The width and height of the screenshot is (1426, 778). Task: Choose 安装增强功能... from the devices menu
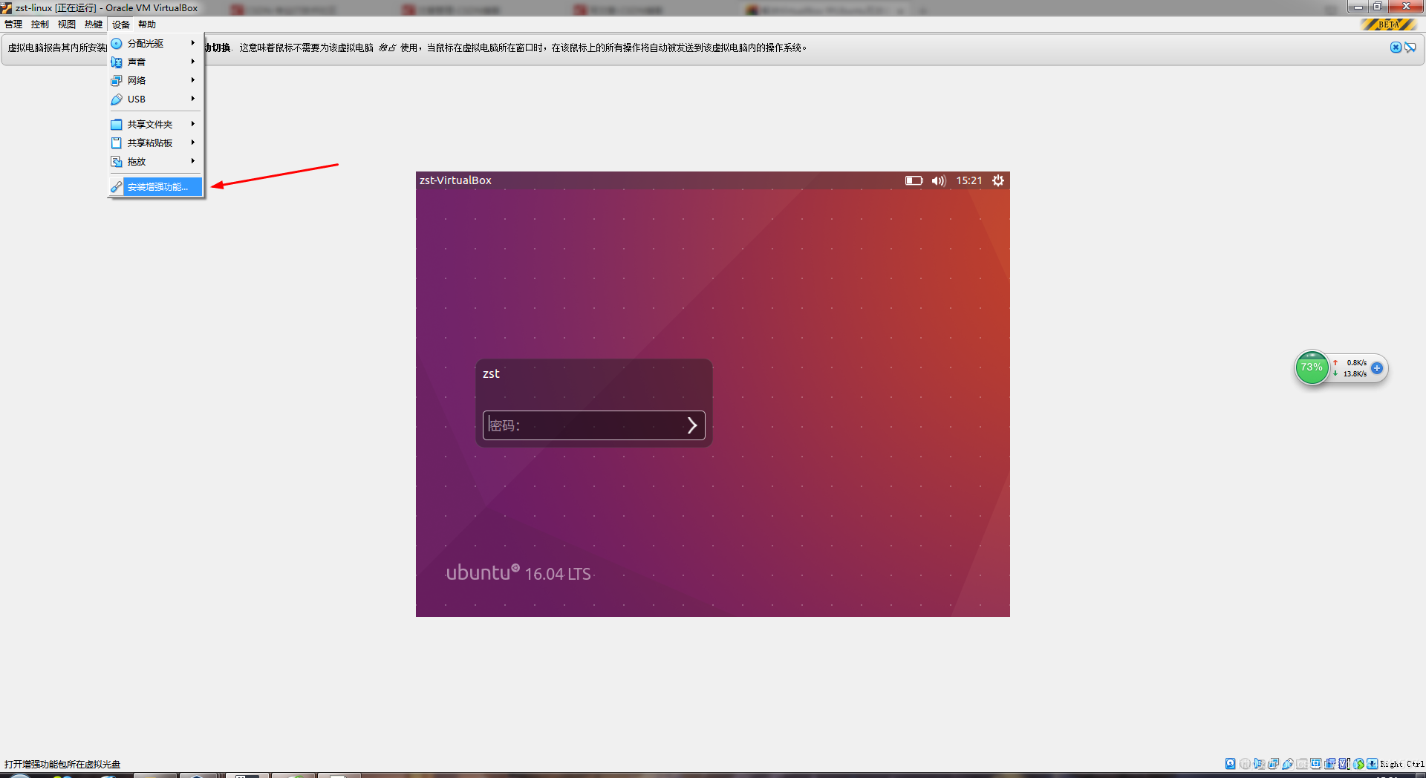click(x=155, y=187)
